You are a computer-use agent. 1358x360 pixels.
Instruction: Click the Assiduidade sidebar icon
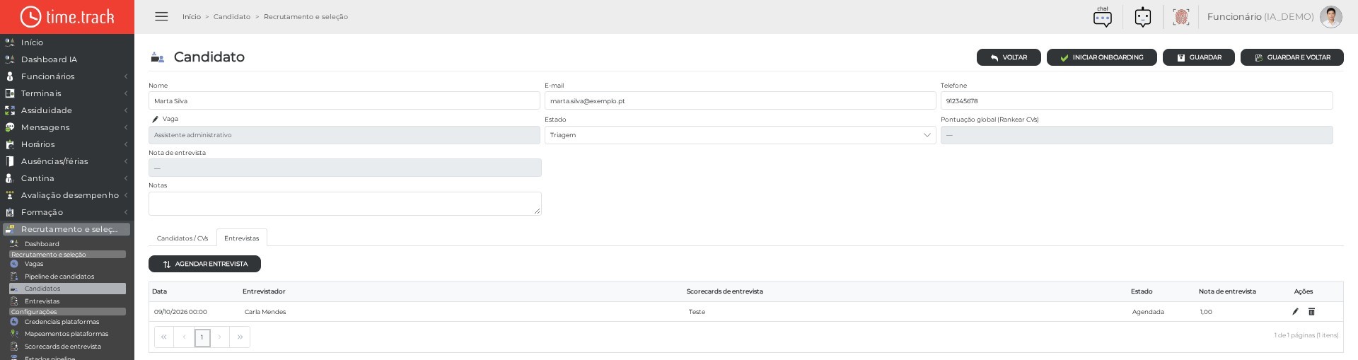[10, 110]
